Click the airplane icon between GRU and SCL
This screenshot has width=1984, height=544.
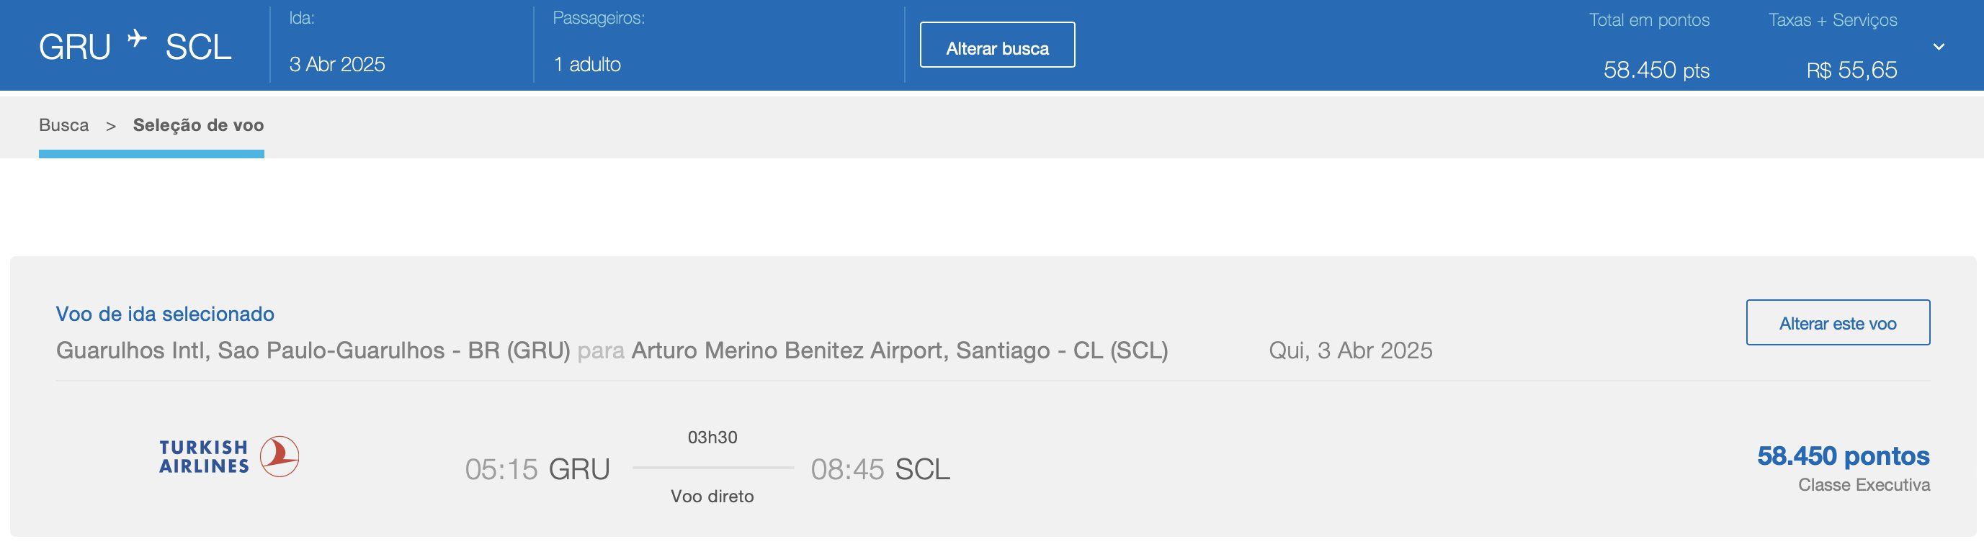coord(137,37)
